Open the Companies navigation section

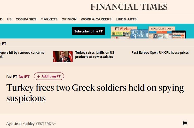[x=26, y=19]
